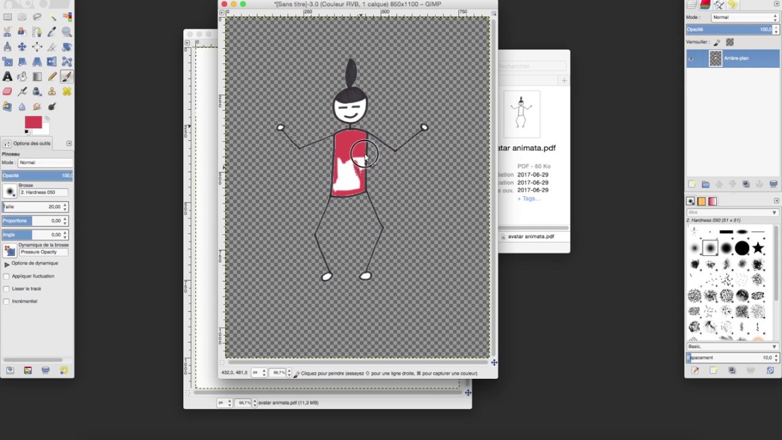Switch to the Paths tab
This screenshot has width=782, height=440.
point(719,4)
